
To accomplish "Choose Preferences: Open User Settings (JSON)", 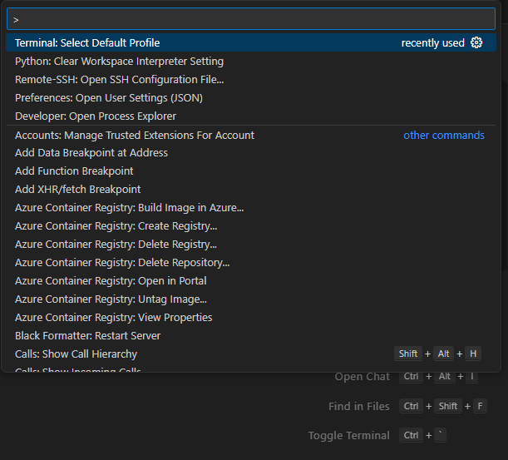I will pos(251,97).
